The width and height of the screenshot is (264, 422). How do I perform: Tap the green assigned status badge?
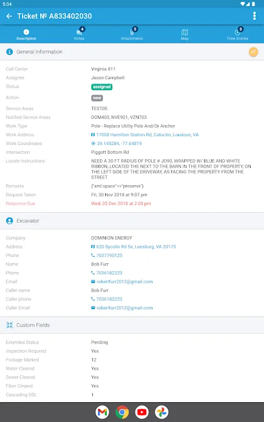click(102, 87)
